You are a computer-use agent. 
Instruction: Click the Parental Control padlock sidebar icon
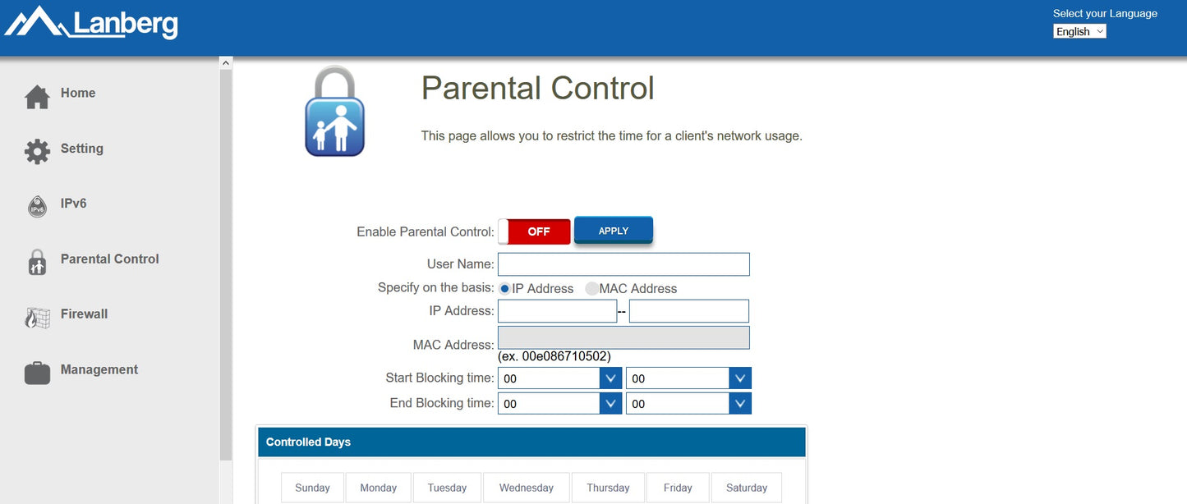(x=37, y=263)
